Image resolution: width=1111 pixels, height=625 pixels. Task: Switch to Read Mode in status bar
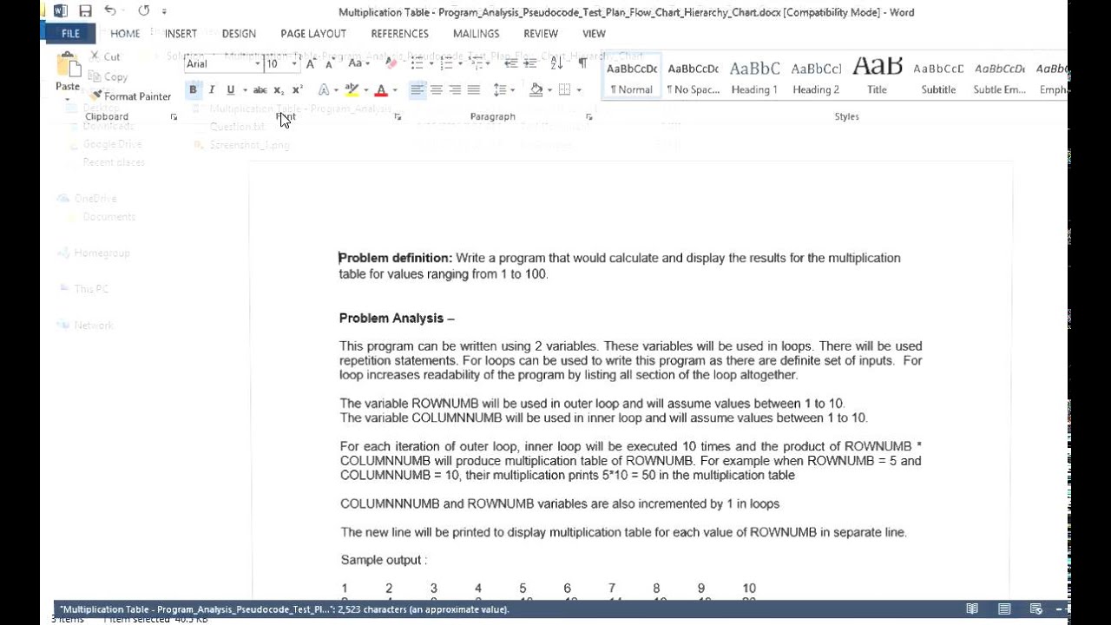(x=972, y=609)
